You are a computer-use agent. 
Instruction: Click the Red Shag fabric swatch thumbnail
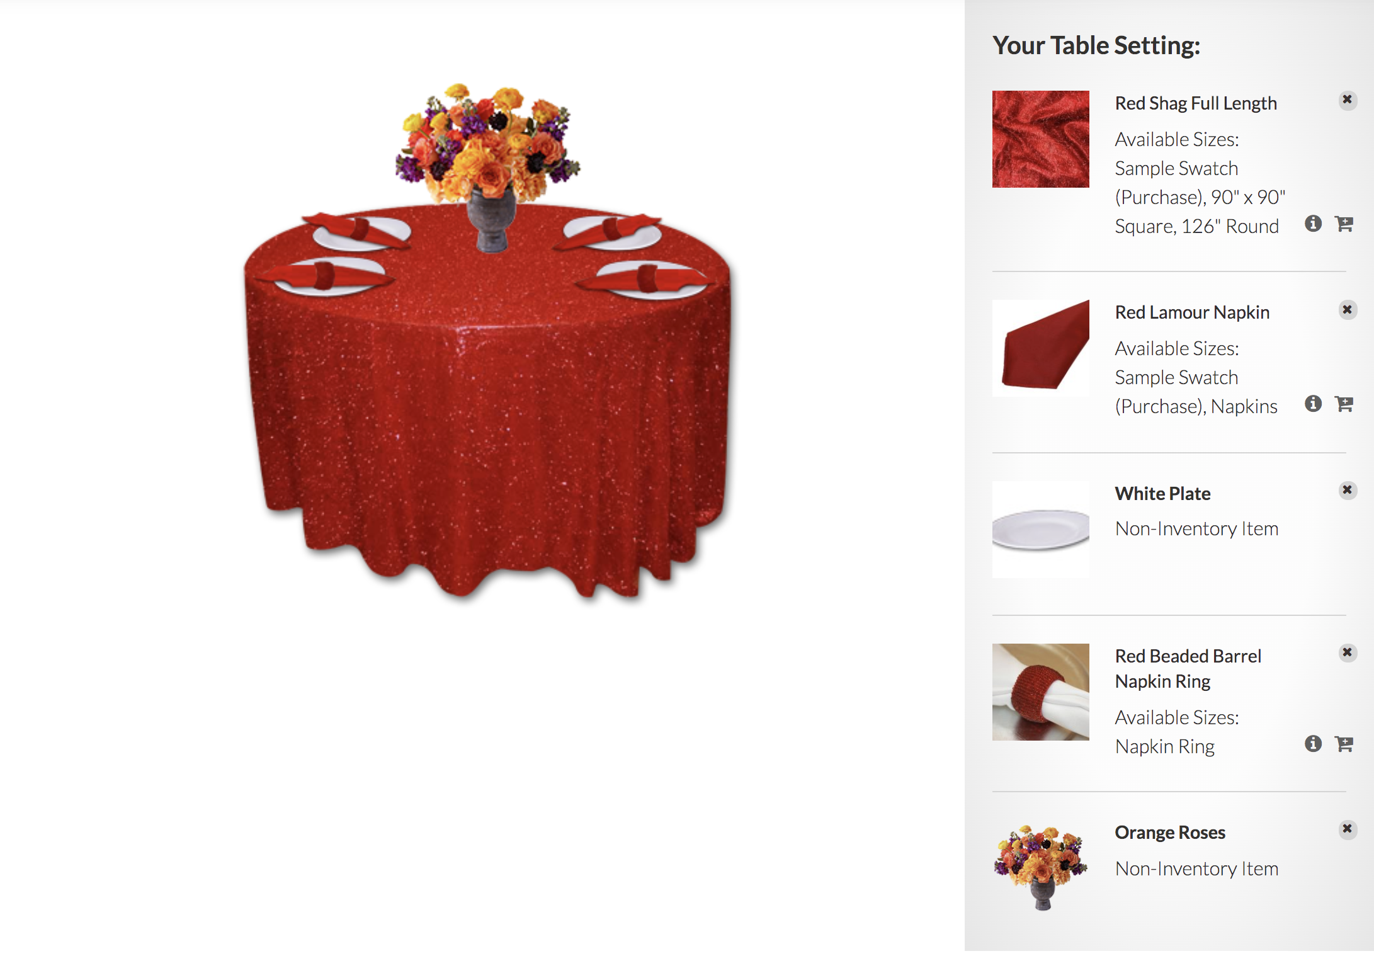click(x=1040, y=139)
